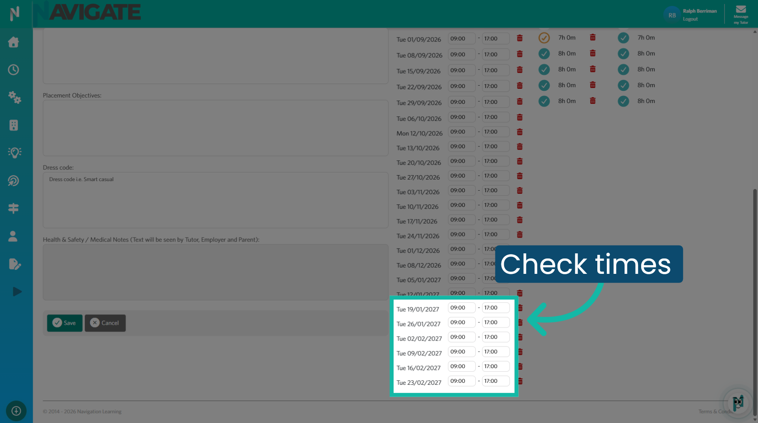Screen dimensions: 758x423
Task: Open the document edit sidebar icon
Action: [14, 264]
